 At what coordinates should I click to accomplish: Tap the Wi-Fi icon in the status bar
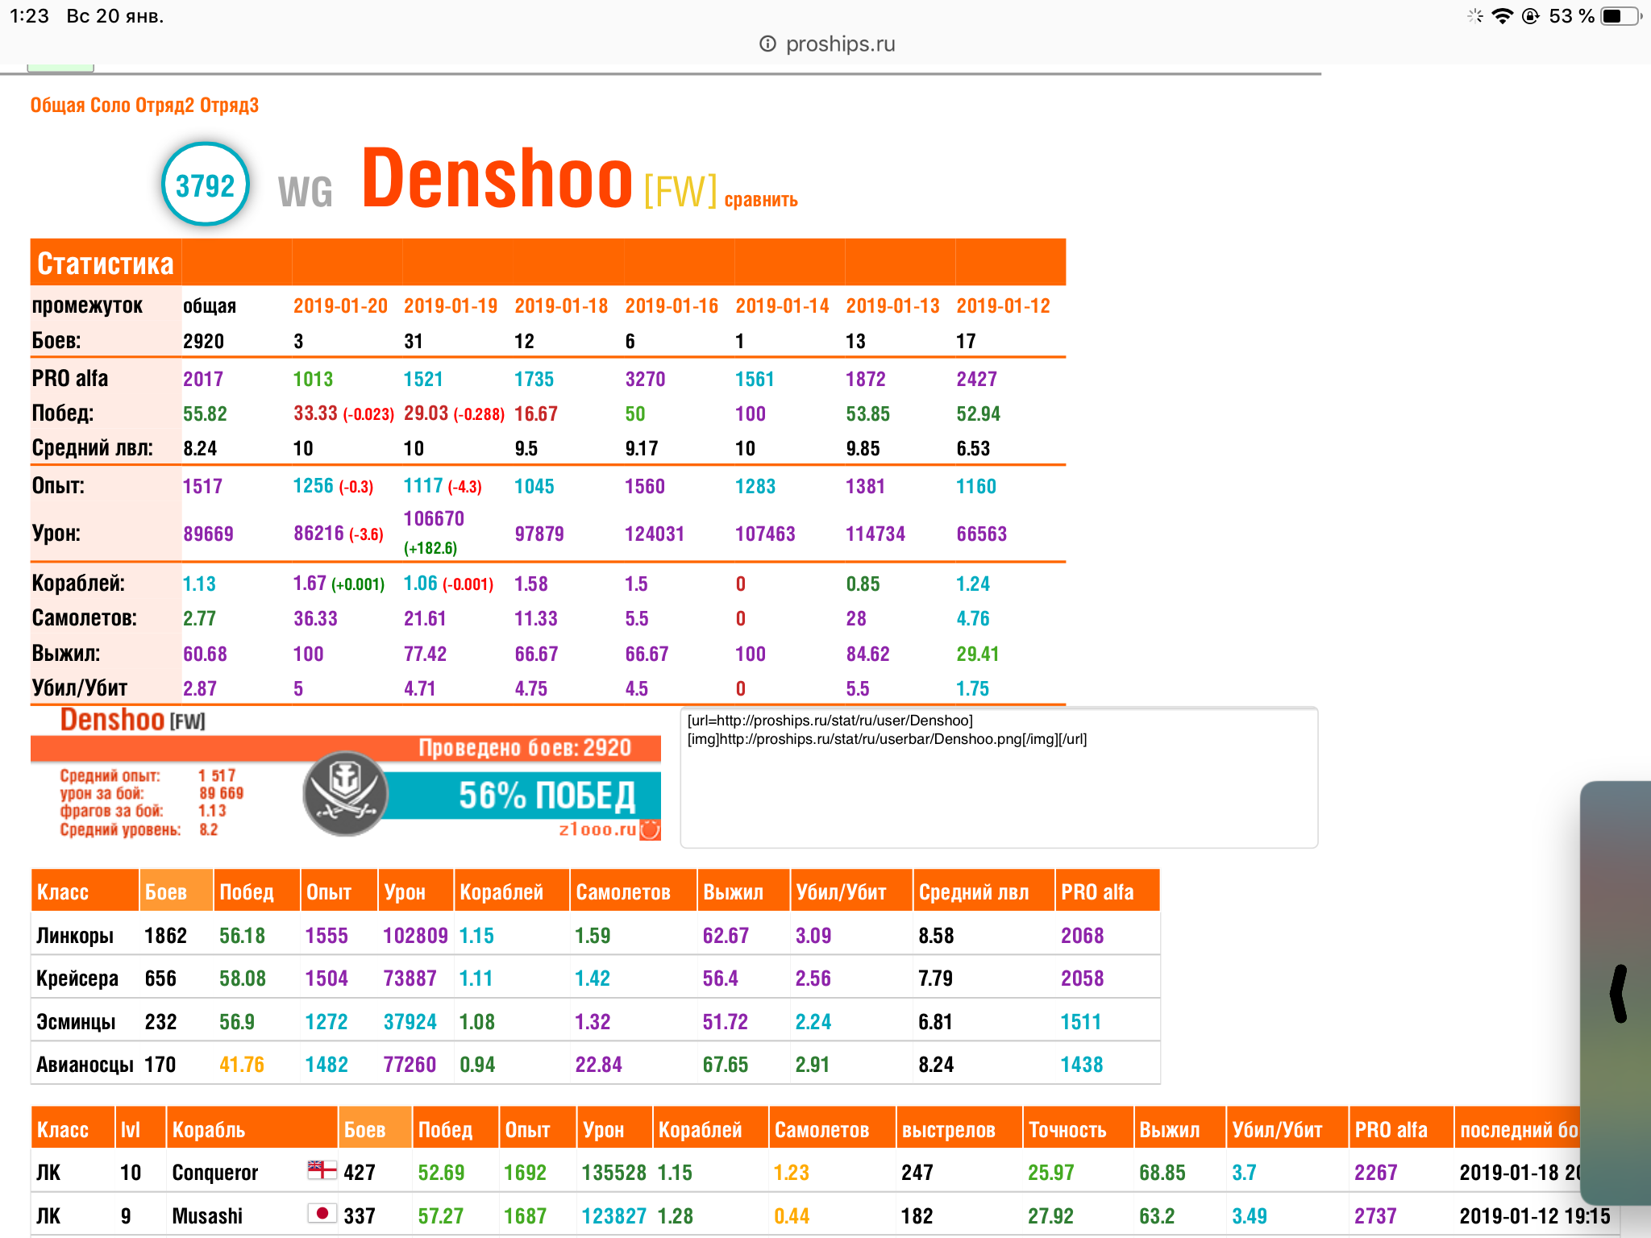click(x=1502, y=16)
